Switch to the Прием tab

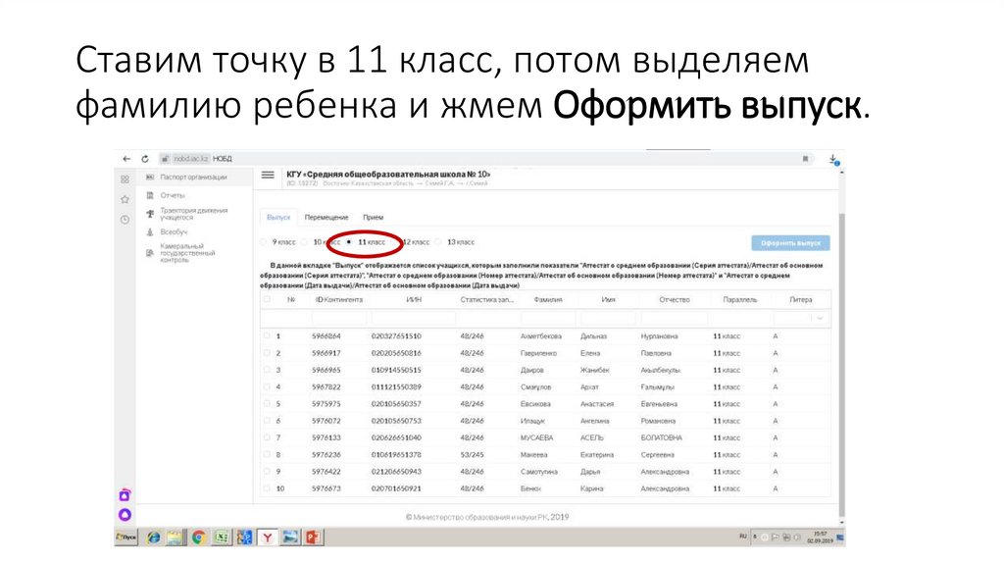pyautogui.click(x=374, y=217)
